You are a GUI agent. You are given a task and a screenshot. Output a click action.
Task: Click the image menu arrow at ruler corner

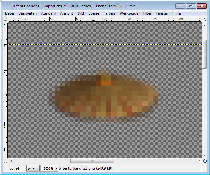pos(5,19)
